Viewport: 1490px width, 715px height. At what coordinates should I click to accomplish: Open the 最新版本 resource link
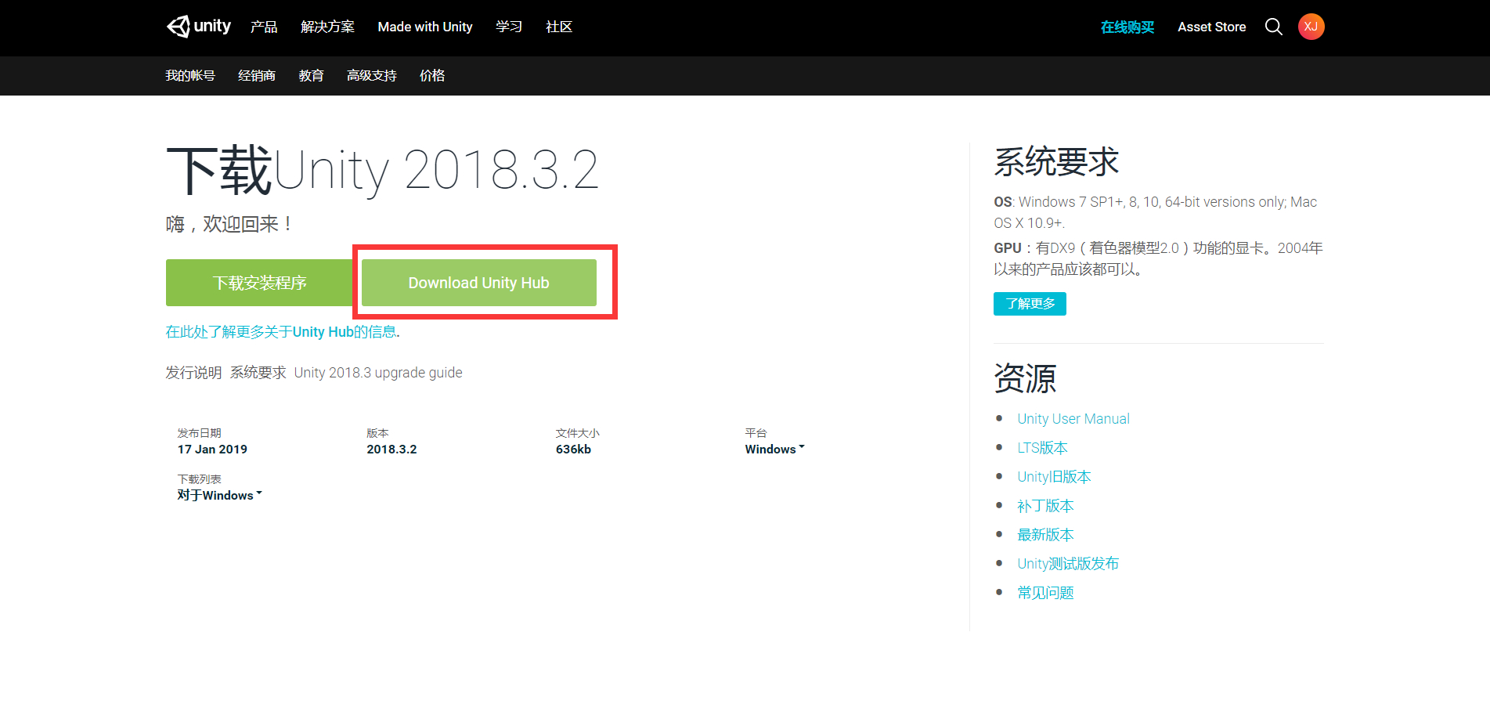tap(1045, 535)
